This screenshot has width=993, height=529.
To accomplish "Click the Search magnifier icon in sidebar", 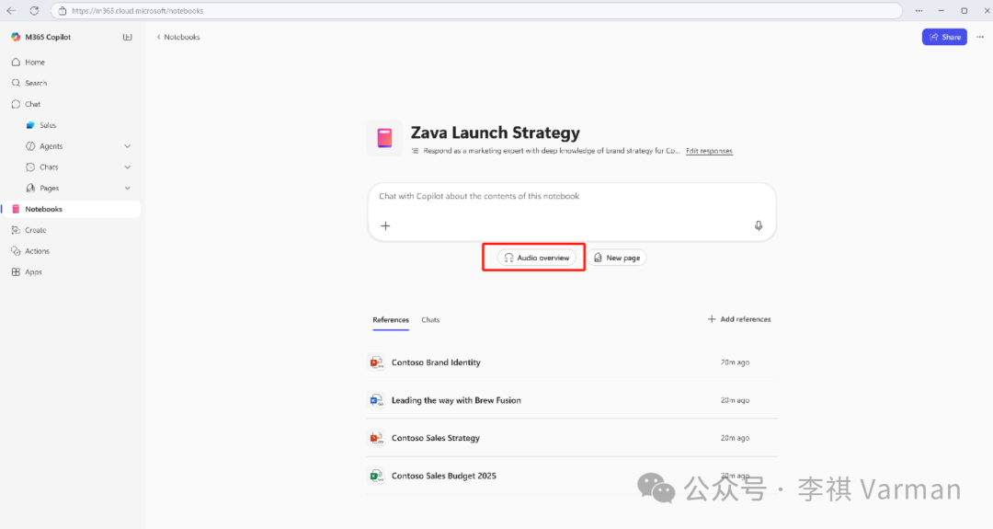I will 16,83.
